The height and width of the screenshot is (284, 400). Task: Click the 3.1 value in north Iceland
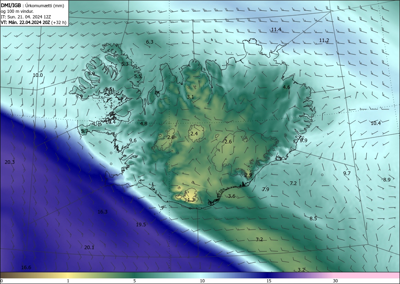190,97
